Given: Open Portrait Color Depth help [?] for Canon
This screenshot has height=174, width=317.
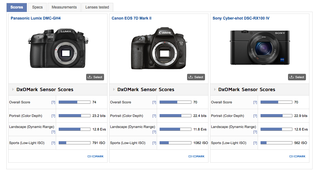Looking at the screenshot, I should click(154, 116).
